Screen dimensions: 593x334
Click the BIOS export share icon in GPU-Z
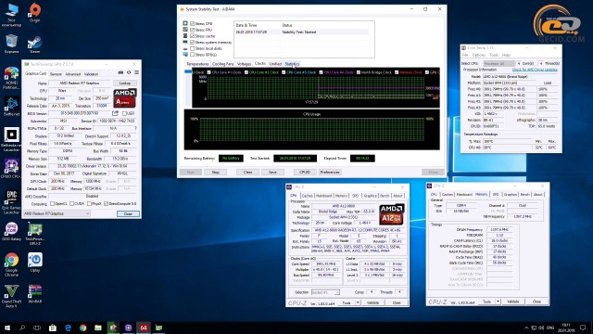[x=115, y=113]
